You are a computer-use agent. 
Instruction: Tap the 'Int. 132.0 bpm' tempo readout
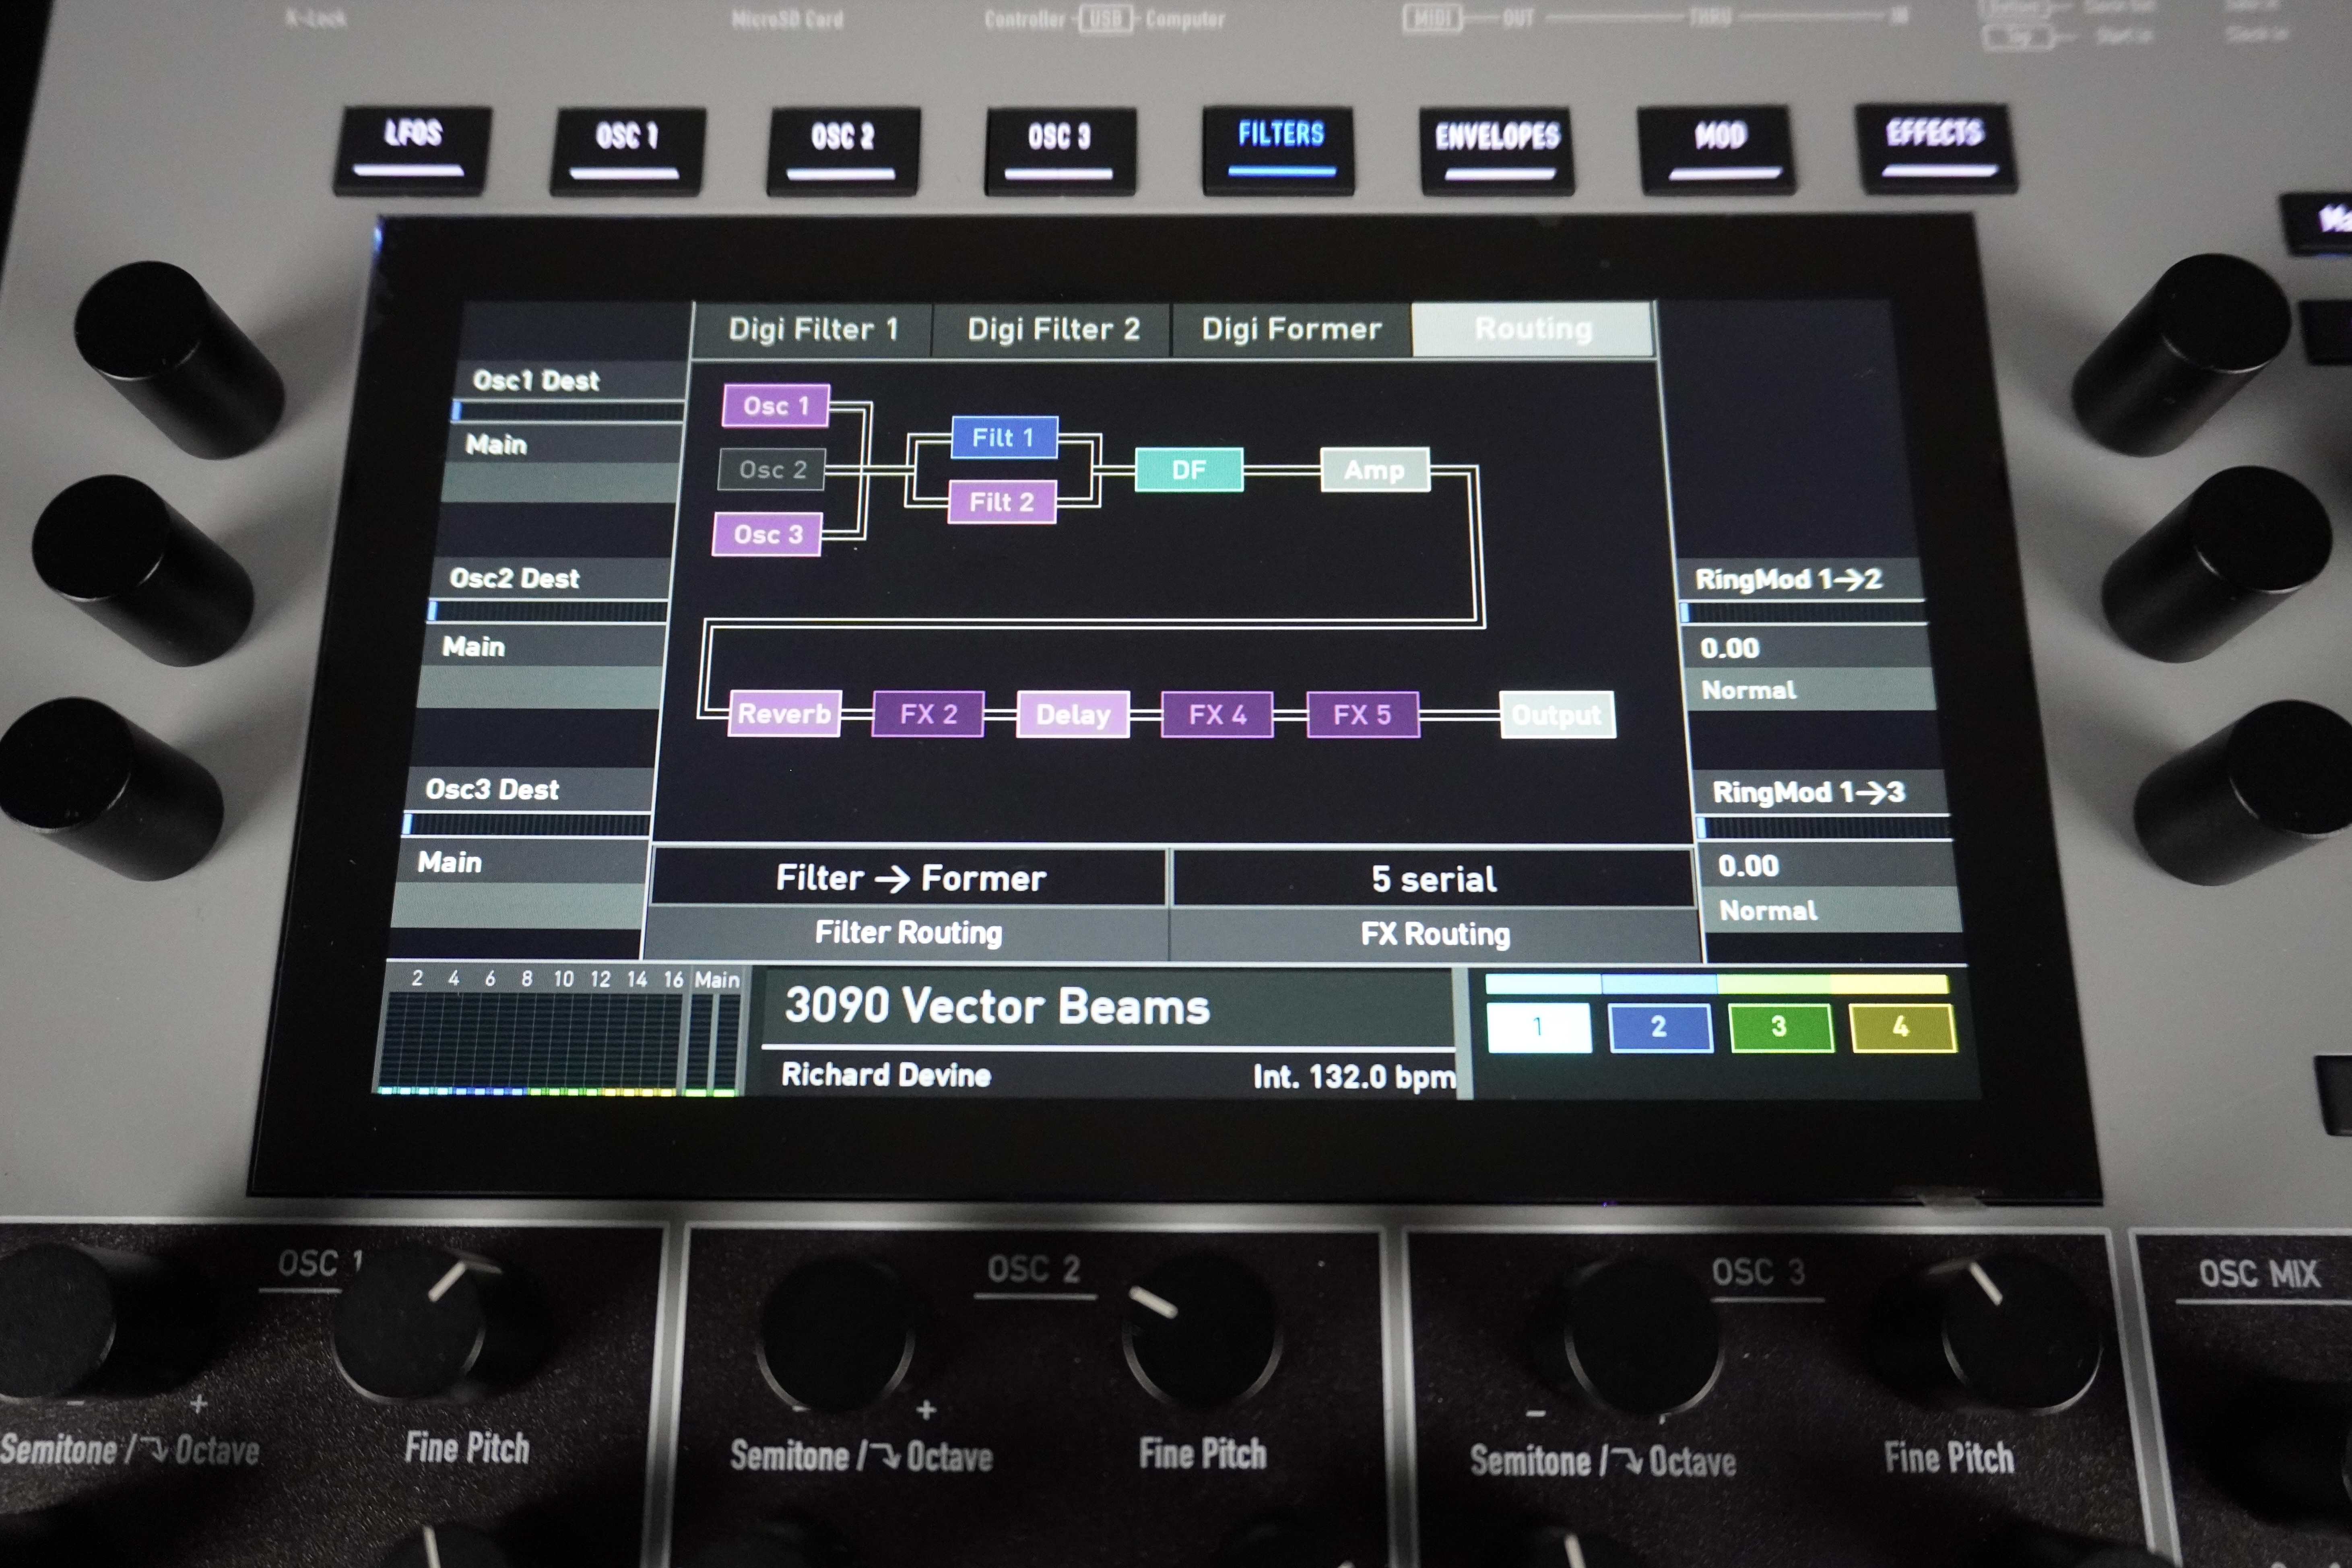tap(1354, 1077)
